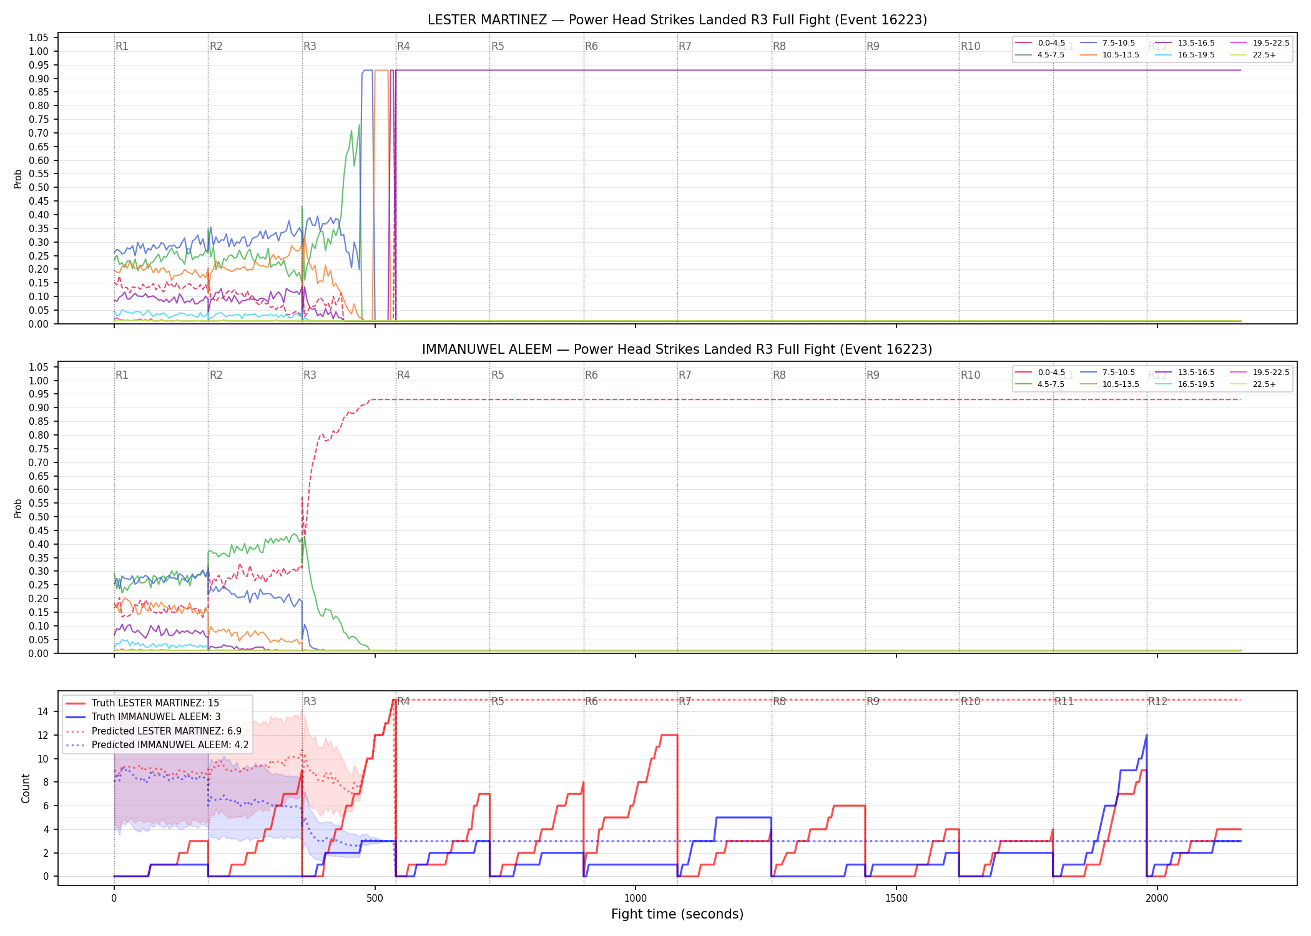The height and width of the screenshot is (936, 1311).
Task: Click the 1500 tick on the time axis
Action: click(x=896, y=898)
